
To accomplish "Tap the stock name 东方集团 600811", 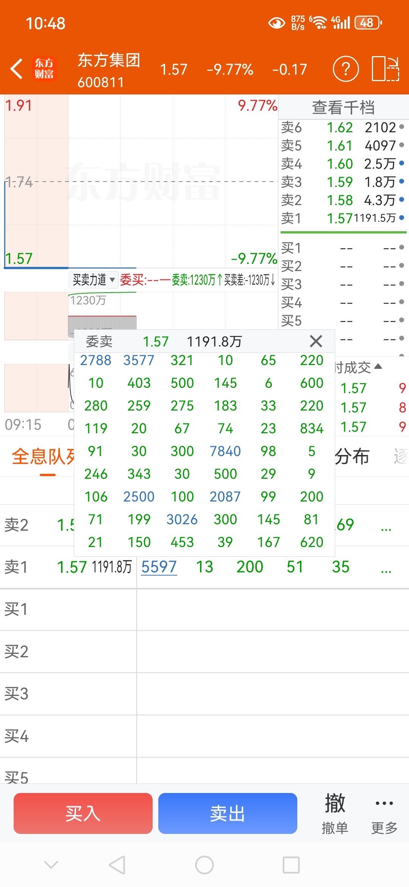I will (109, 71).
